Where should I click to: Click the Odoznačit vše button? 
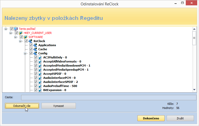tap(22, 106)
